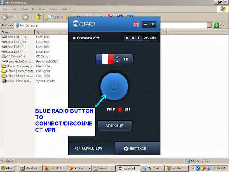Screen dimensions: 229x172
Task: Select Nokia Phone Browser system folder
Action: (17, 81)
